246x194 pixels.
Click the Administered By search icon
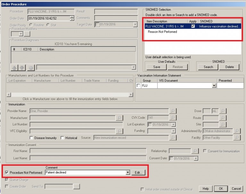[x=237, y=131]
